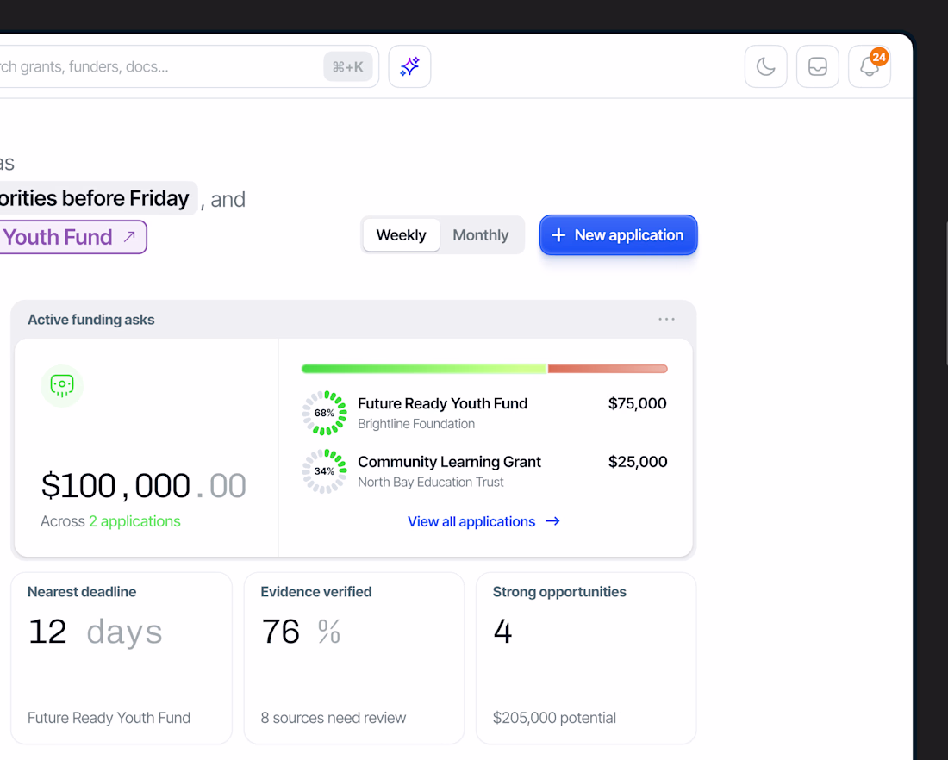The width and height of the screenshot is (948, 760).
Task: Switch to the Monthly view
Action: pyautogui.click(x=481, y=235)
